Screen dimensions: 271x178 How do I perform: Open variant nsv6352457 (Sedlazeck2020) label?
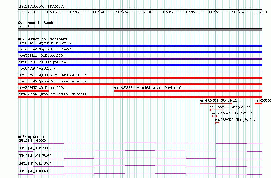click(42, 88)
